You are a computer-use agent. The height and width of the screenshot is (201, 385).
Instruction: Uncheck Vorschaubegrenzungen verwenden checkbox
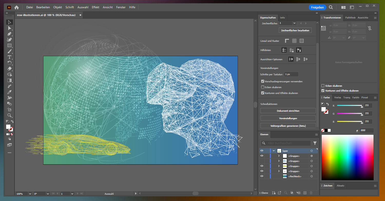[263, 81]
